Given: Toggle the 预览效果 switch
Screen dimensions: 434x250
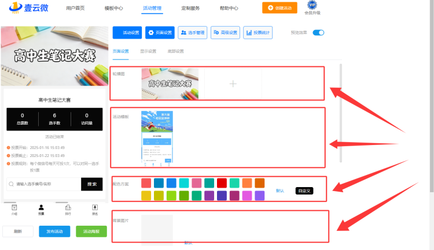Looking at the screenshot, I should (318, 32).
